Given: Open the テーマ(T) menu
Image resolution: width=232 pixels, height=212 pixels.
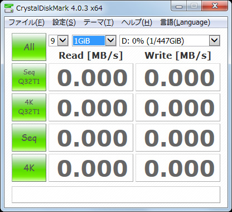Looking at the screenshot, I should 98,22.
